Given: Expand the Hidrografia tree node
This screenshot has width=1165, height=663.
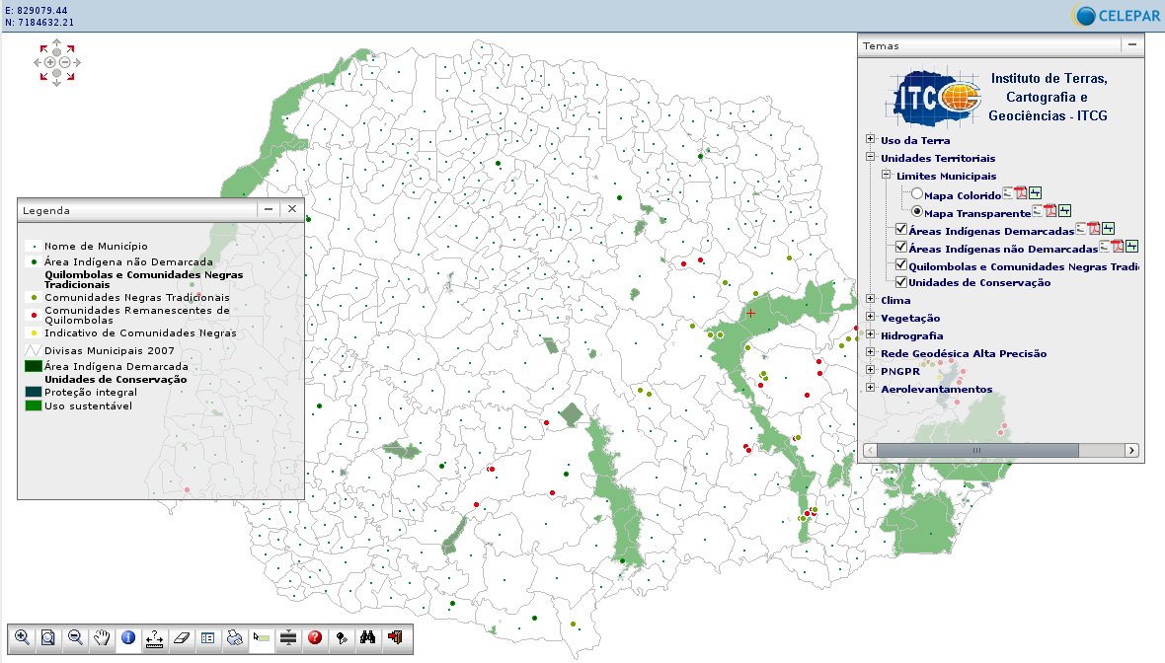Looking at the screenshot, I should [x=870, y=335].
